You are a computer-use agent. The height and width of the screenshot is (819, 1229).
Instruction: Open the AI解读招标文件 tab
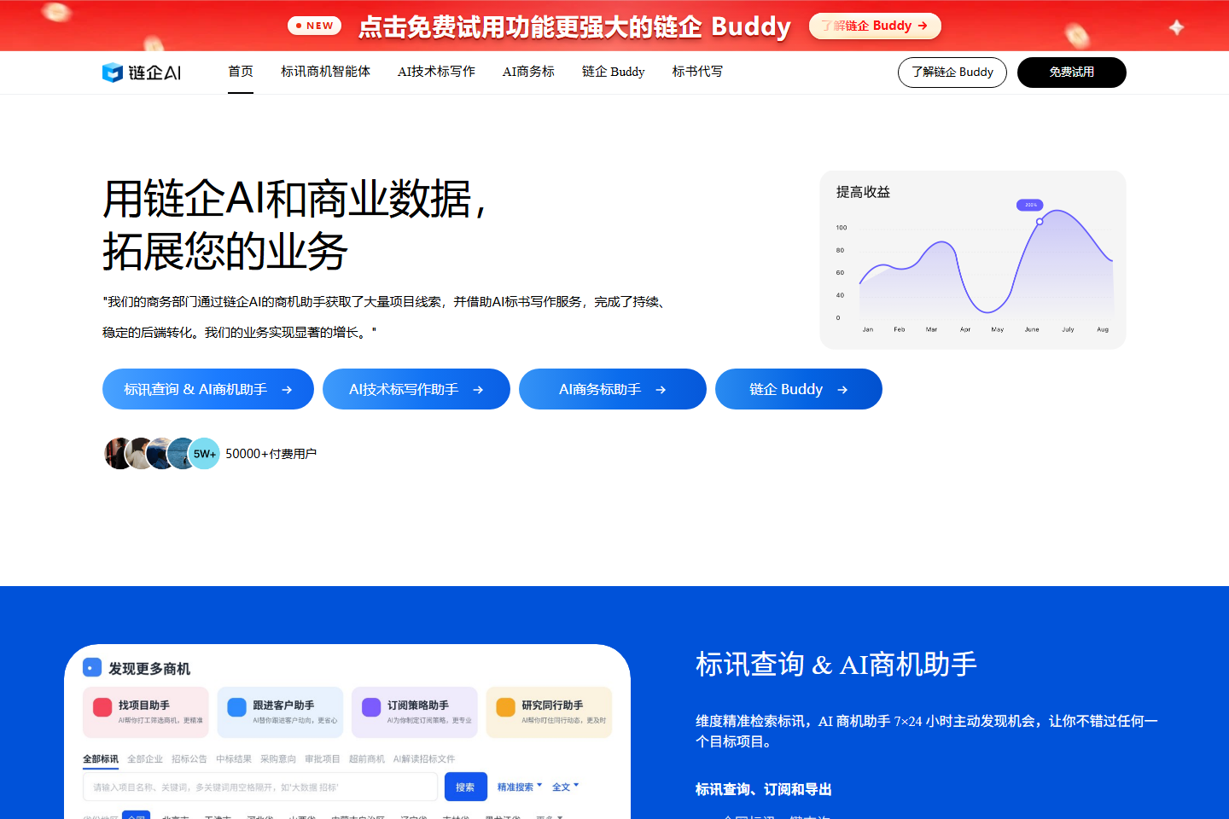tap(424, 759)
